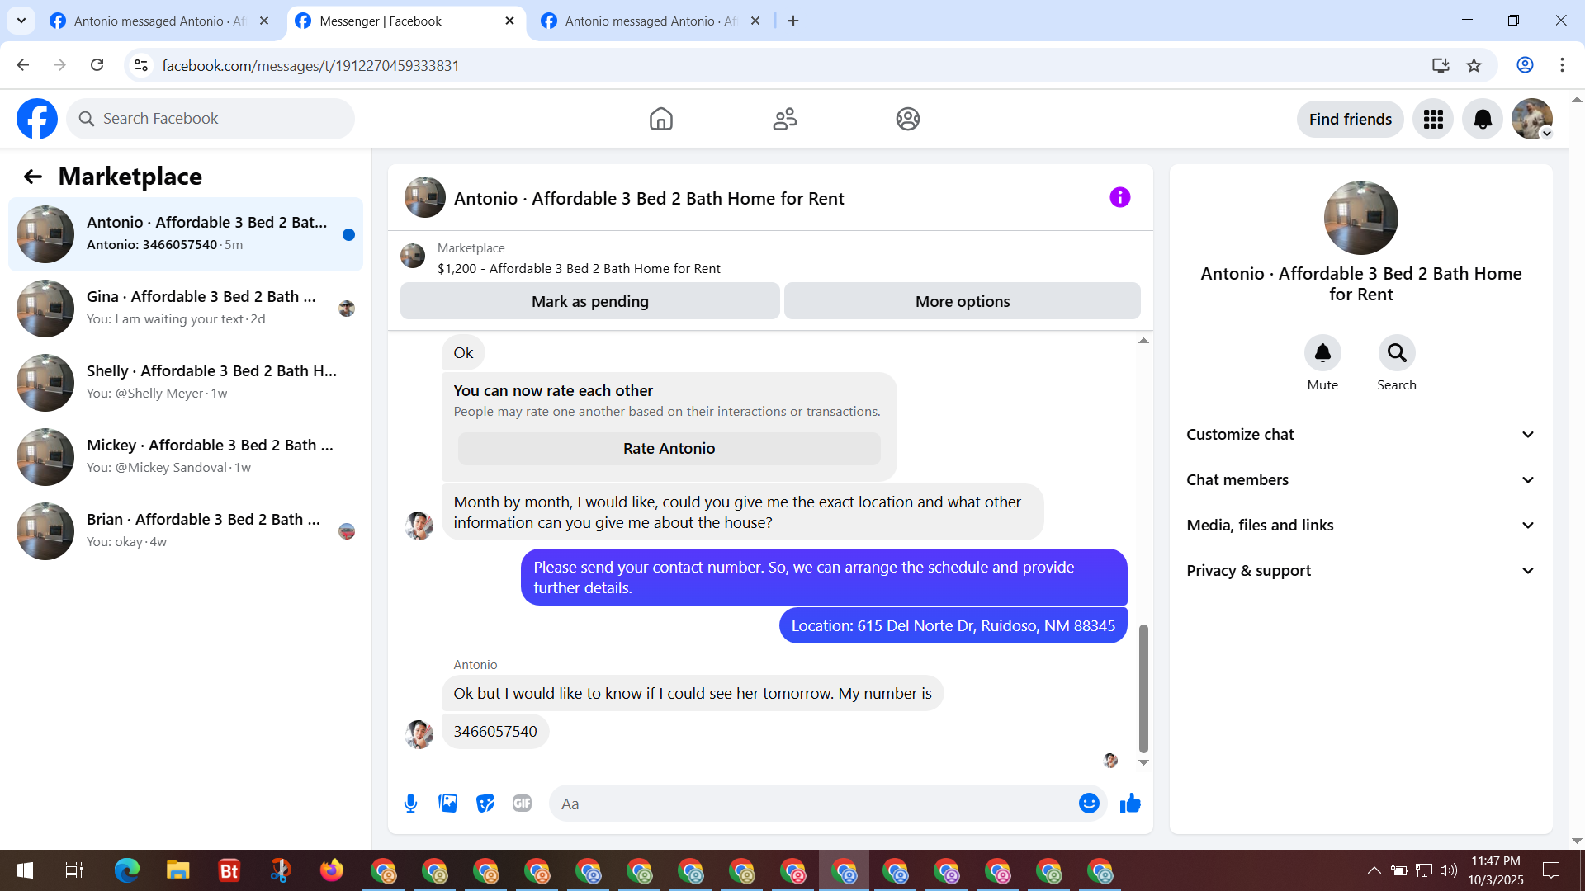1585x891 pixels.
Task: Click the Location: 615 Del Norte Dr message
Action: tap(953, 626)
